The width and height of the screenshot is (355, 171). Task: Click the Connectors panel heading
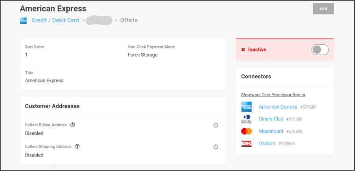(256, 76)
